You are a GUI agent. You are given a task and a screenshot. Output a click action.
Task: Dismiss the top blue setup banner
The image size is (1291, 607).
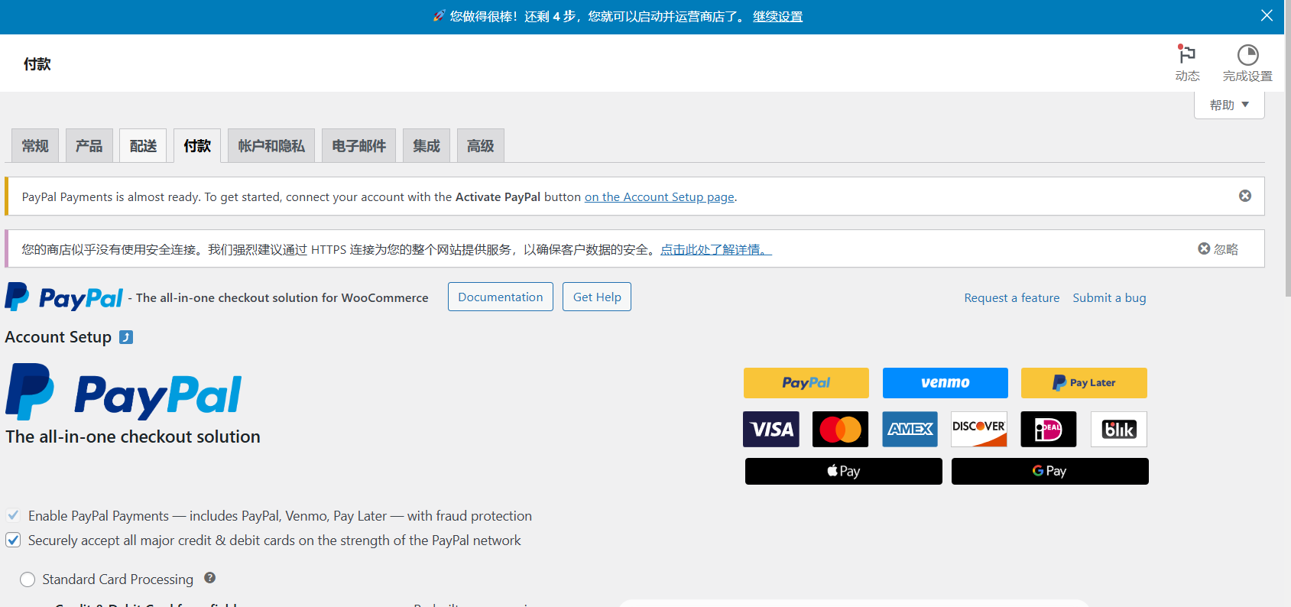pyautogui.click(x=1267, y=15)
